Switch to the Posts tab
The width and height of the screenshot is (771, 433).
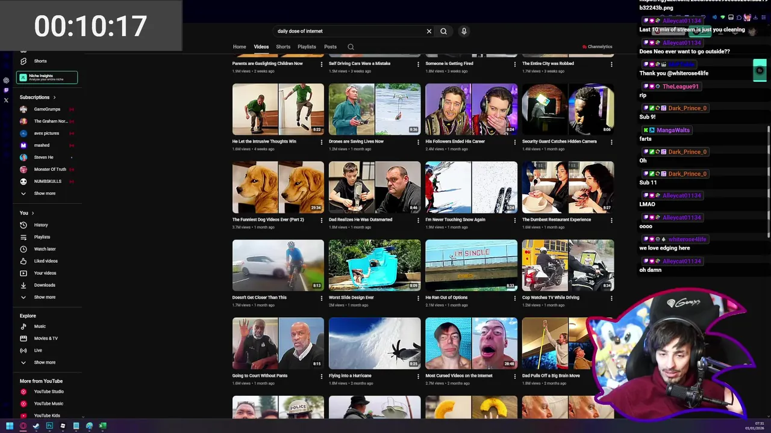(x=330, y=47)
